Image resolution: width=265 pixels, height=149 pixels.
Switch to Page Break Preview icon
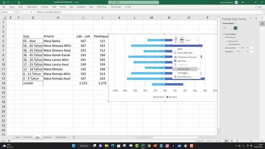click(237, 141)
